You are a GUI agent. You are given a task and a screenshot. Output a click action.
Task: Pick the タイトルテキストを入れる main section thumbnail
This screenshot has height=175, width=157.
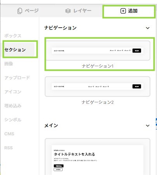[x=98, y=157]
